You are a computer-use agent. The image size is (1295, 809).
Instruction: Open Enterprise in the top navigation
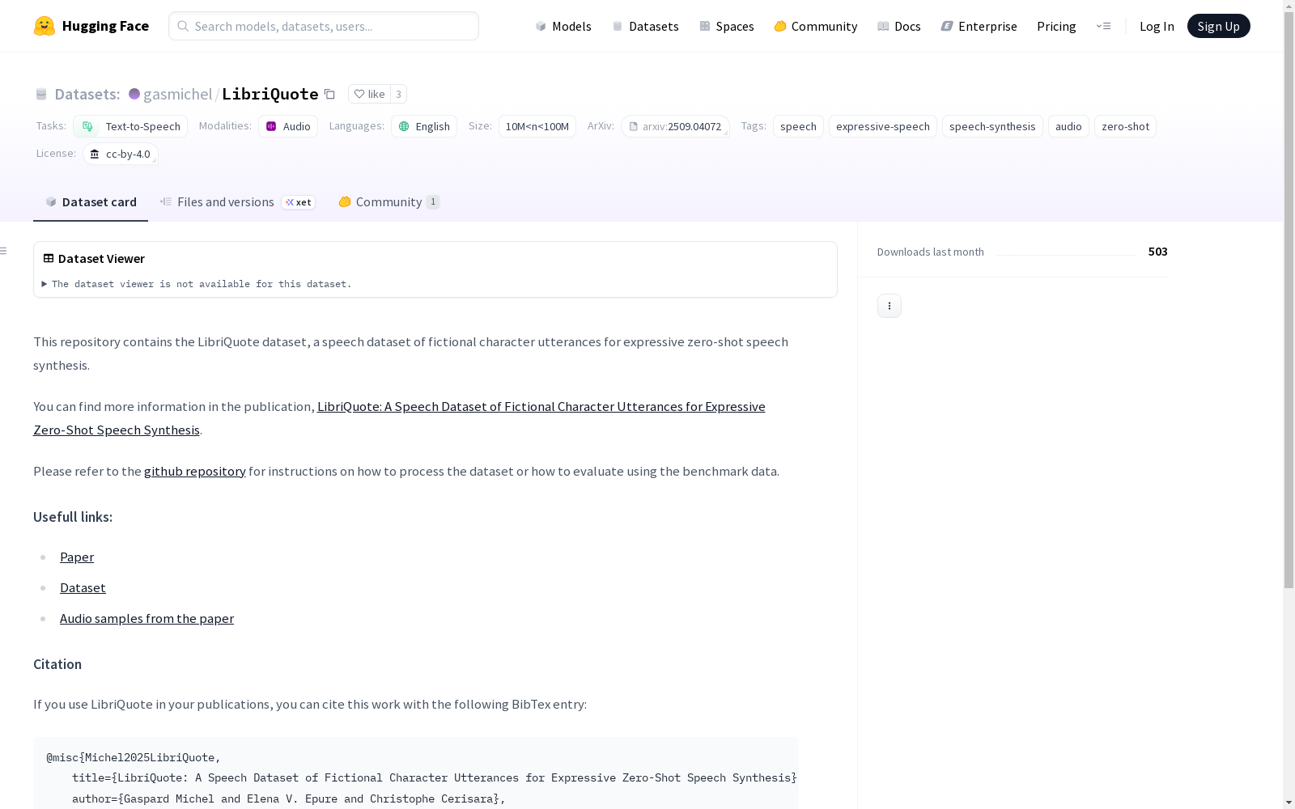click(x=979, y=26)
